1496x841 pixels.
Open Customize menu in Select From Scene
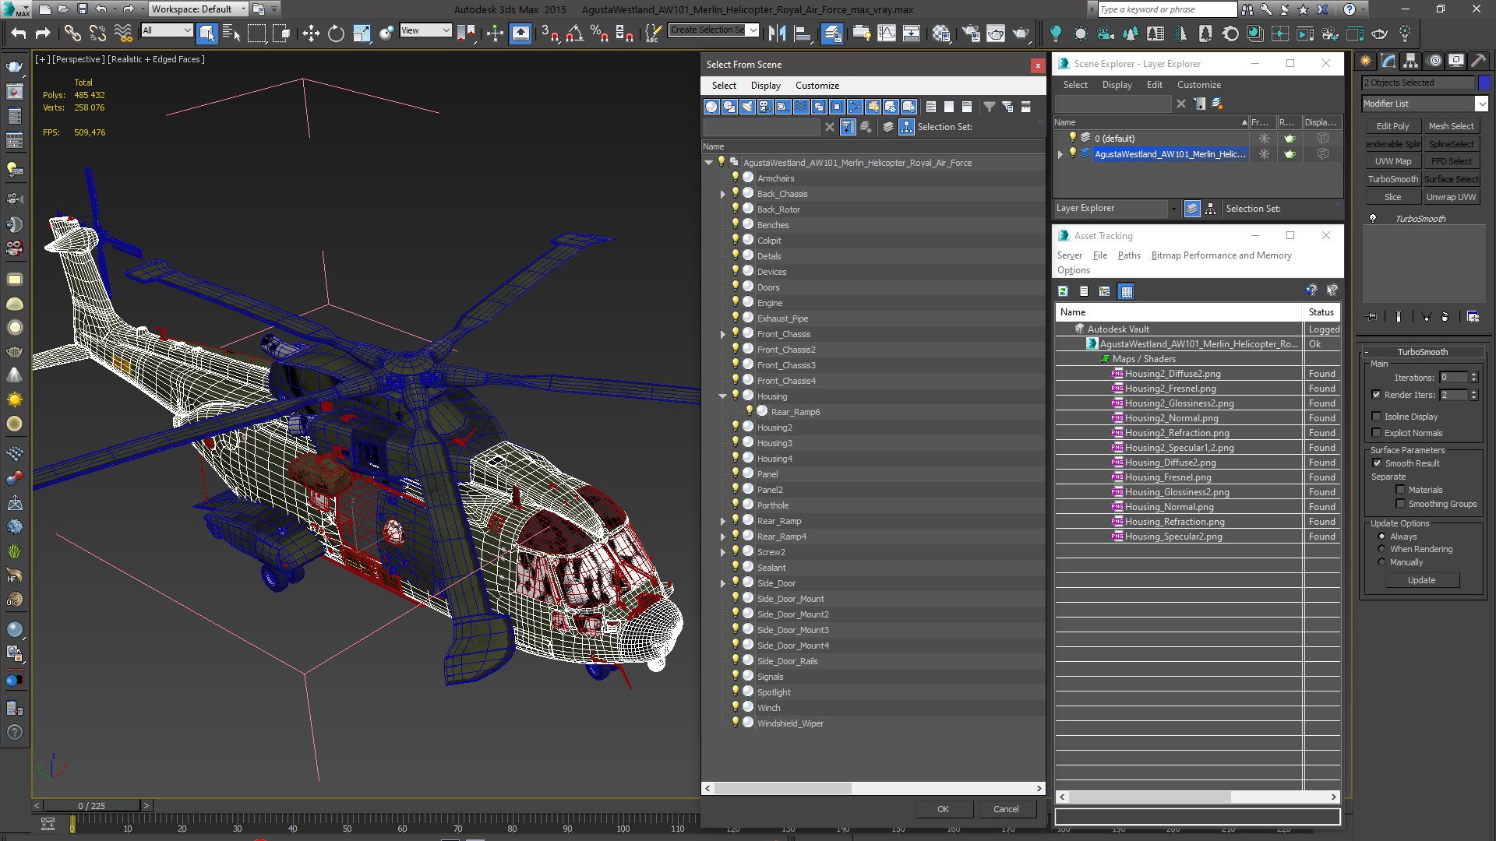pos(817,86)
